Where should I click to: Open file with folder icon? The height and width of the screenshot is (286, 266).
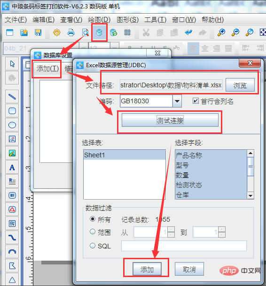point(24,33)
